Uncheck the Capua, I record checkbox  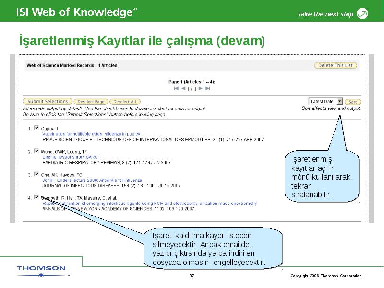point(36,128)
